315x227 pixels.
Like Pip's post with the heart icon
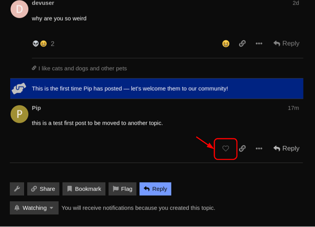click(226, 148)
